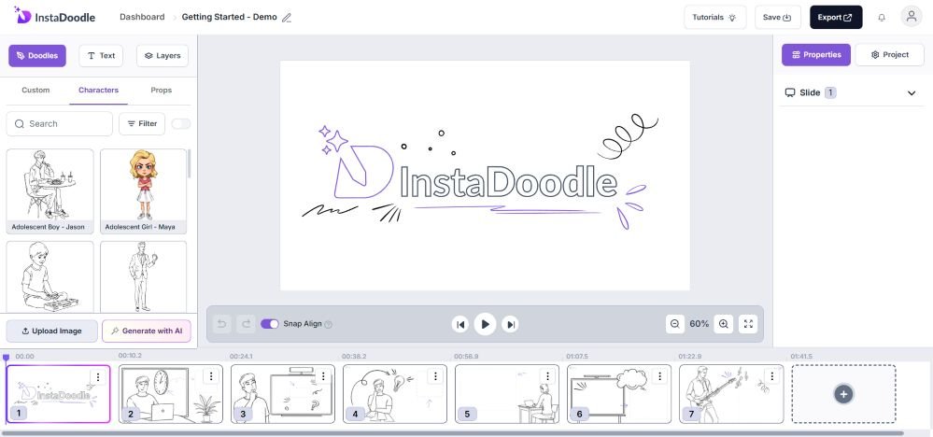Open the options menu for slide 5
The width and height of the screenshot is (933, 437).
[x=547, y=376]
